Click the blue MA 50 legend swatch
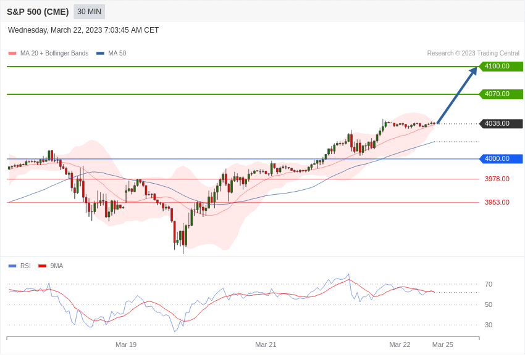Screen dimensions: 525x355 tap(100, 54)
